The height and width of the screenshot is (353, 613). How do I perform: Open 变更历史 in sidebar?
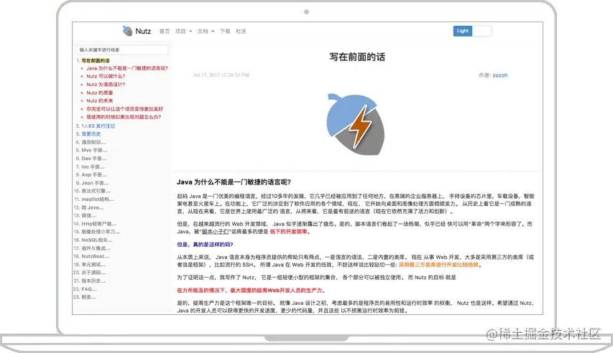click(91, 134)
